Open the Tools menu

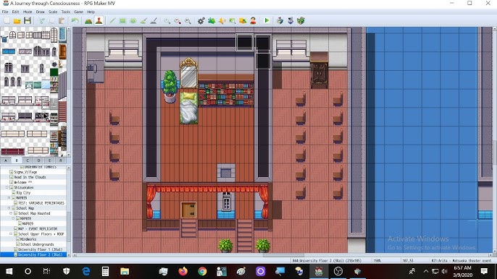(66, 12)
